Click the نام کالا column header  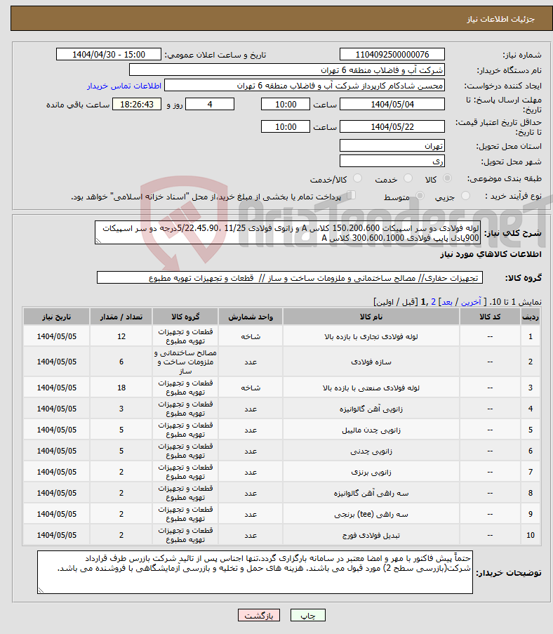pyautogui.click(x=371, y=317)
